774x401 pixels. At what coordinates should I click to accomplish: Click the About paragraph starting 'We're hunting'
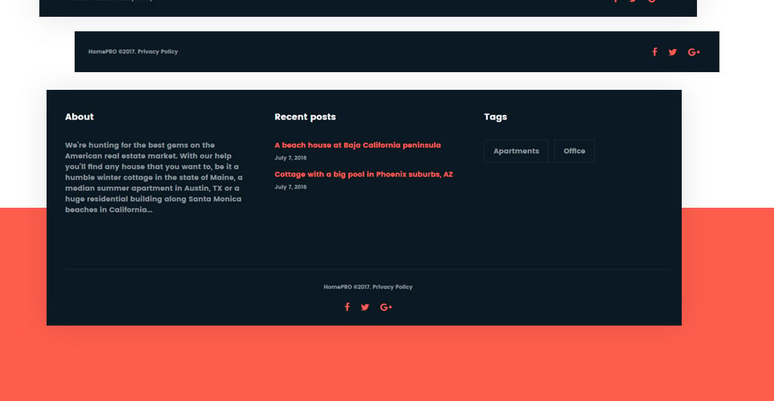pyautogui.click(x=153, y=177)
